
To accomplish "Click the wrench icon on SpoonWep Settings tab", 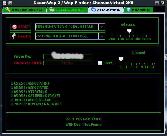I will pyautogui.click(x=8, y=9).
